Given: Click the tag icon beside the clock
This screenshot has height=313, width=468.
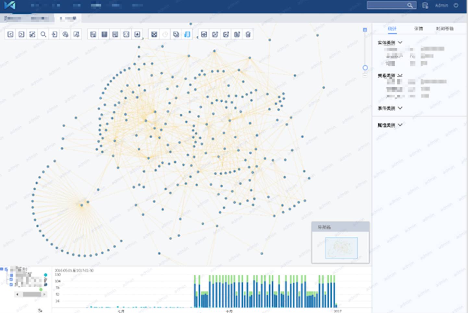Looking at the screenshot, I should pos(176,34).
